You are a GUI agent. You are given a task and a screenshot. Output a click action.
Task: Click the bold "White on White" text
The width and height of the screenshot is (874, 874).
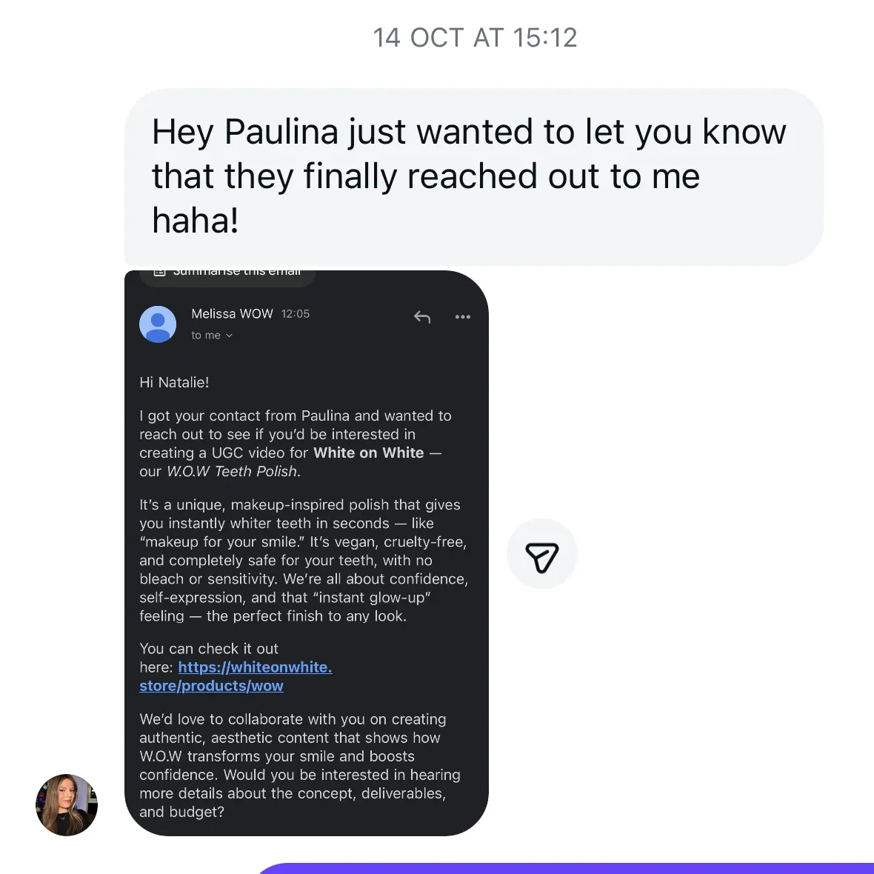point(368,453)
